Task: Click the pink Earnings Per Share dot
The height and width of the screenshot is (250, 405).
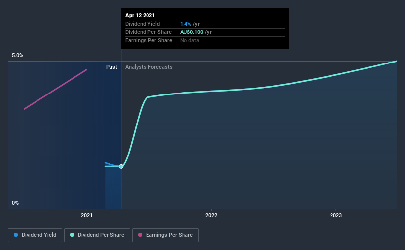Action: pyautogui.click(x=140, y=235)
